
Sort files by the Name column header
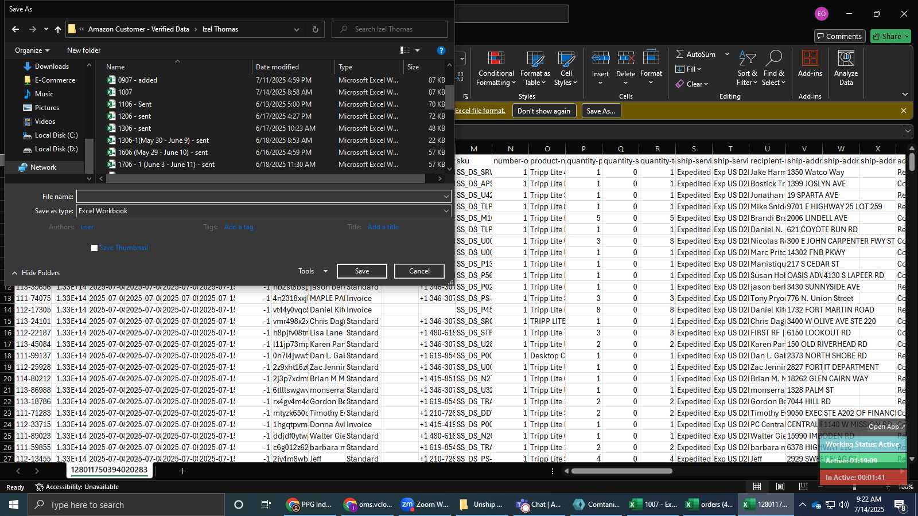178,67
